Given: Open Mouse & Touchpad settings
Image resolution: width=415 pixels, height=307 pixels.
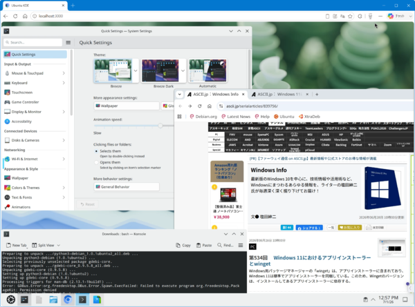Looking at the screenshot, I should click(x=35, y=73).
